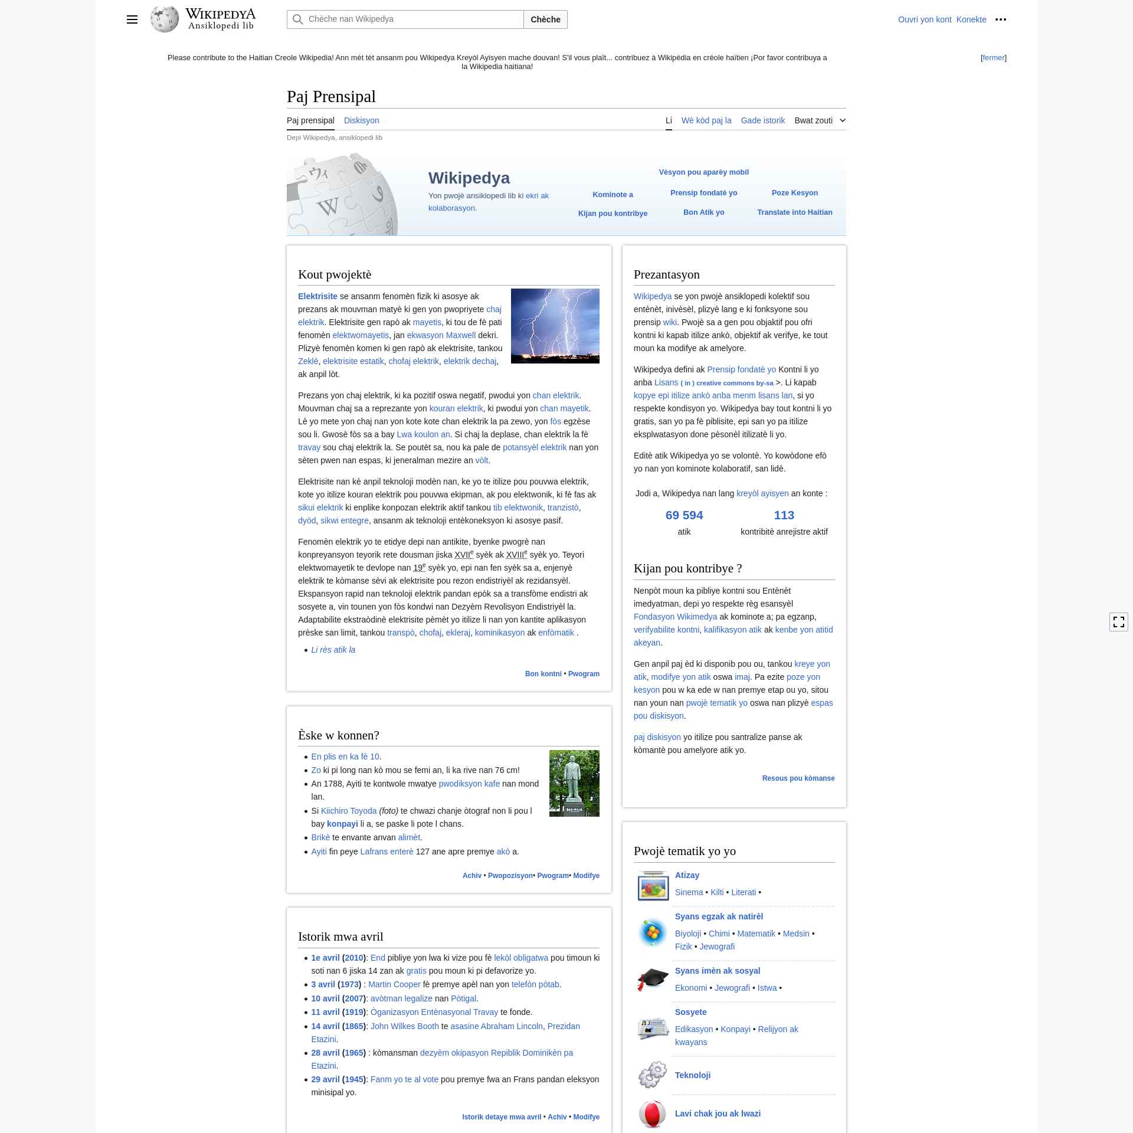Open the Teknoloji heading link
This screenshot has height=1133, width=1133.
coord(692,1075)
